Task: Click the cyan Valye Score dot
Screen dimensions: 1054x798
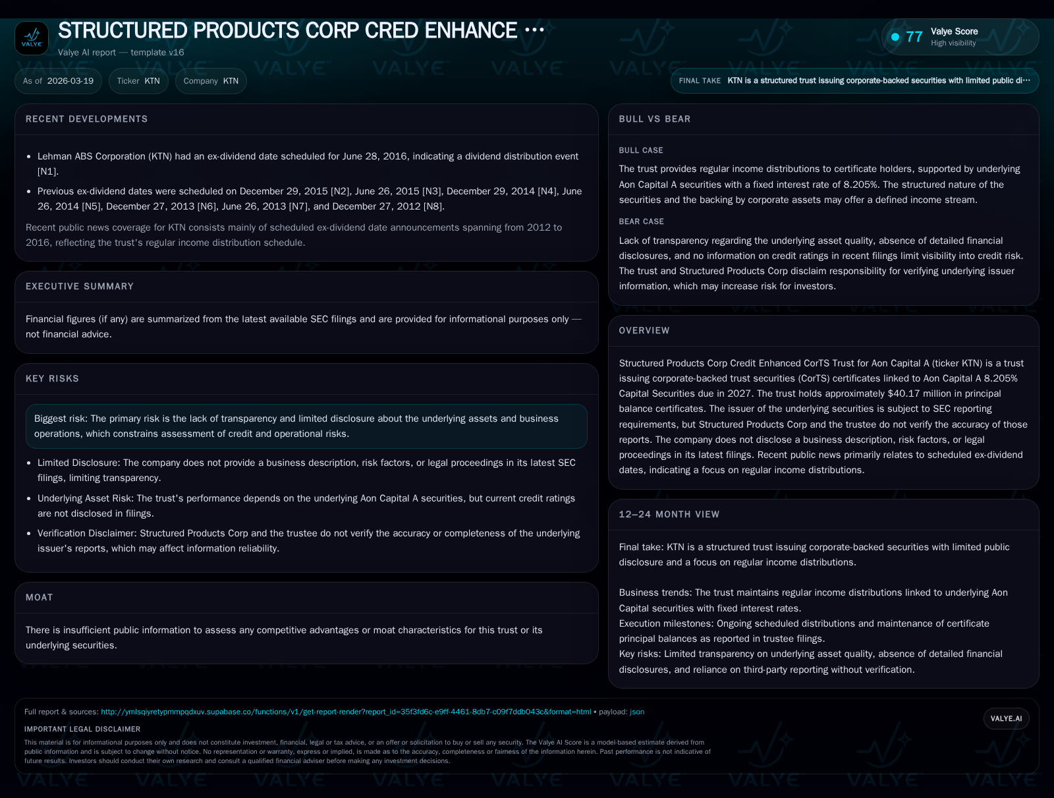Action: pos(895,37)
